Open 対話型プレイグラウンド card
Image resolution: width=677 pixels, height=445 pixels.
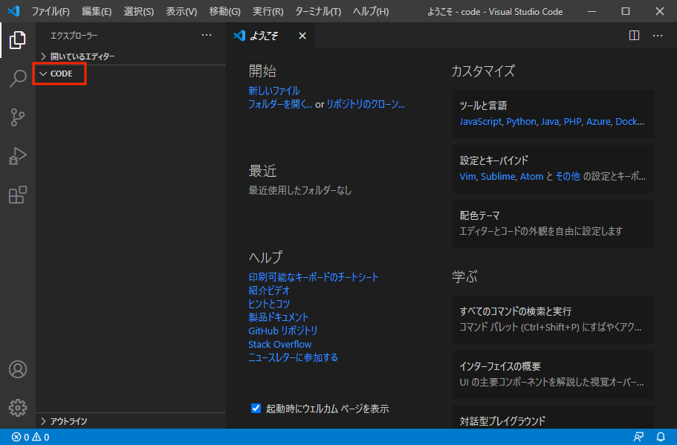[553, 417]
